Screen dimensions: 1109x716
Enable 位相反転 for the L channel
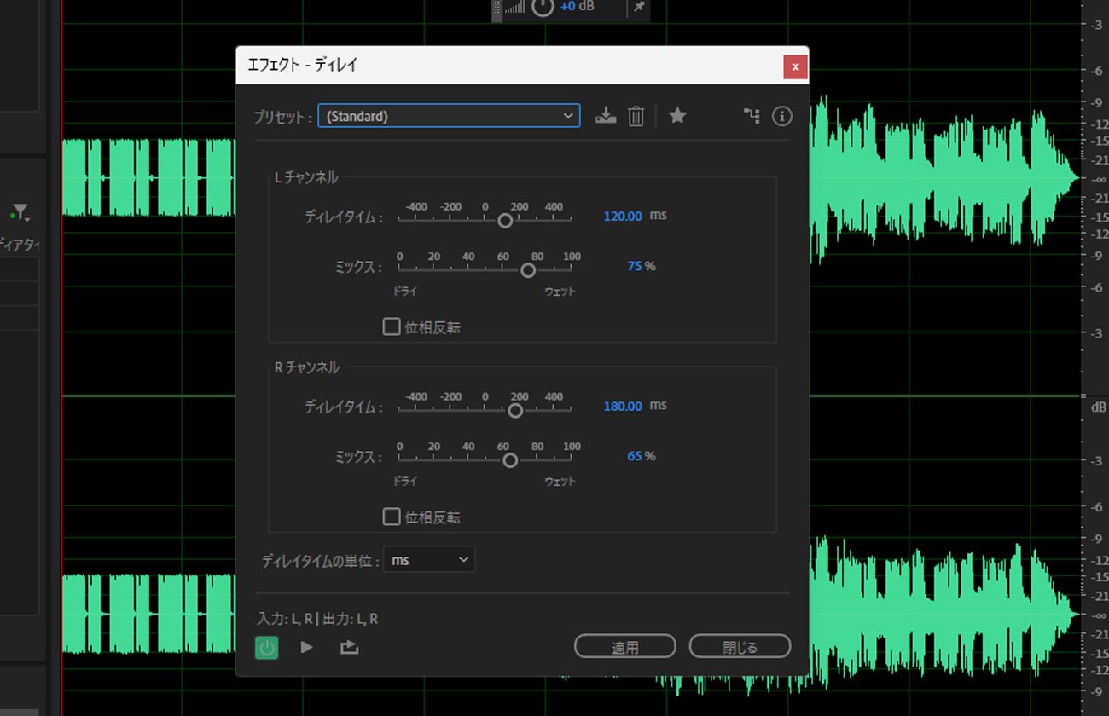pyautogui.click(x=392, y=326)
